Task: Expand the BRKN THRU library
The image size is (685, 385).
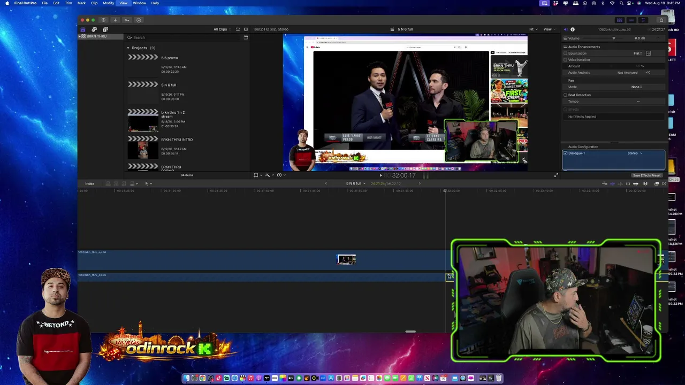Action: (x=80, y=36)
